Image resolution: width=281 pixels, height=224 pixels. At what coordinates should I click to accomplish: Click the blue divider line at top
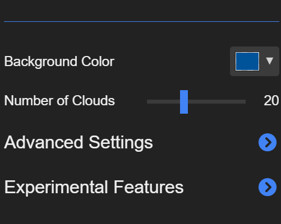click(x=141, y=22)
